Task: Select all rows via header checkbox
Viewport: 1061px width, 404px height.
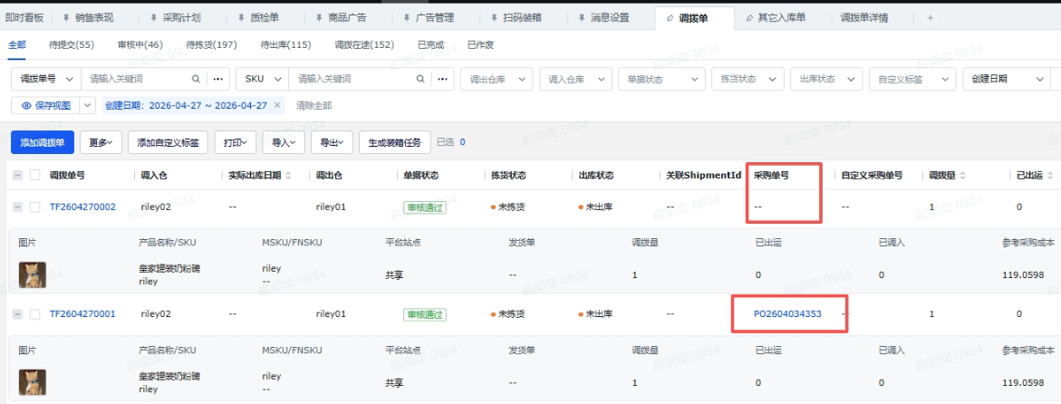Action: (x=34, y=175)
